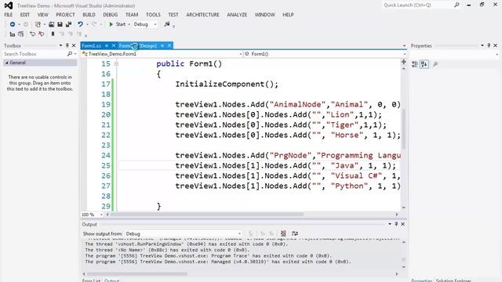The image size is (502, 282).
Task: Toggle a bookmark with the bookmark icon
Action: pos(53,34)
